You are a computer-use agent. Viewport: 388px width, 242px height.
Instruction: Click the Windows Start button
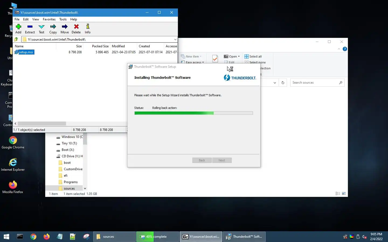pyautogui.click(x=6, y=237)
